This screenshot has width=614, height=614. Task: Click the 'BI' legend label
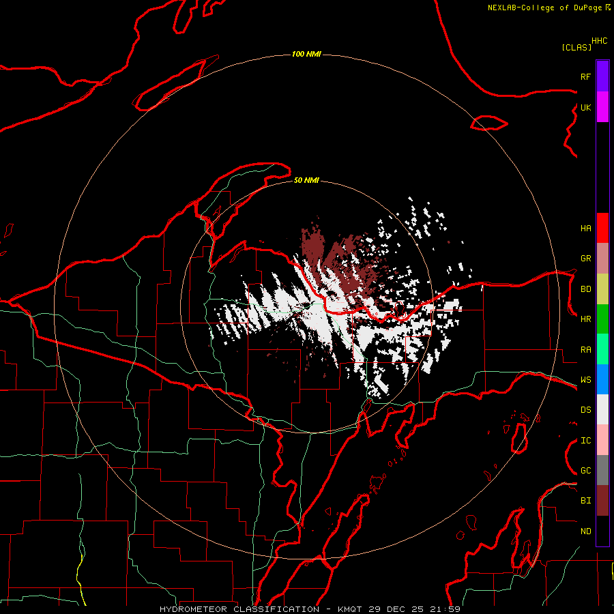coord(585,501)
